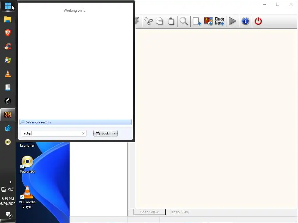Click the red power Exit icon

click(x=258, y=21)
